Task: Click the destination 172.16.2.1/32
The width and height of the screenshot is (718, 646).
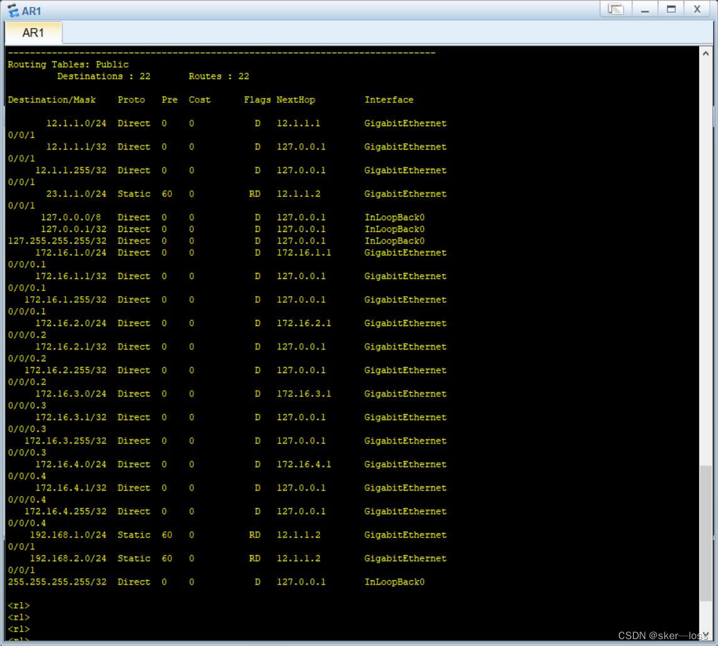Action: point(70,347)
